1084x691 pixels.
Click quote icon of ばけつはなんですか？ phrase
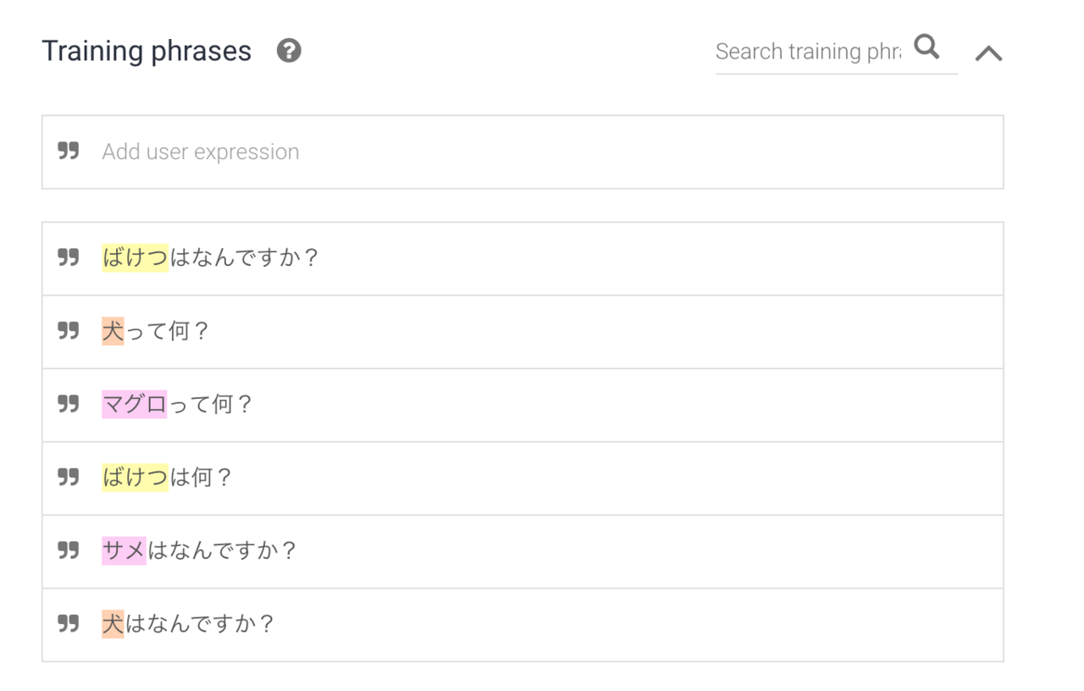click(69, 257)
